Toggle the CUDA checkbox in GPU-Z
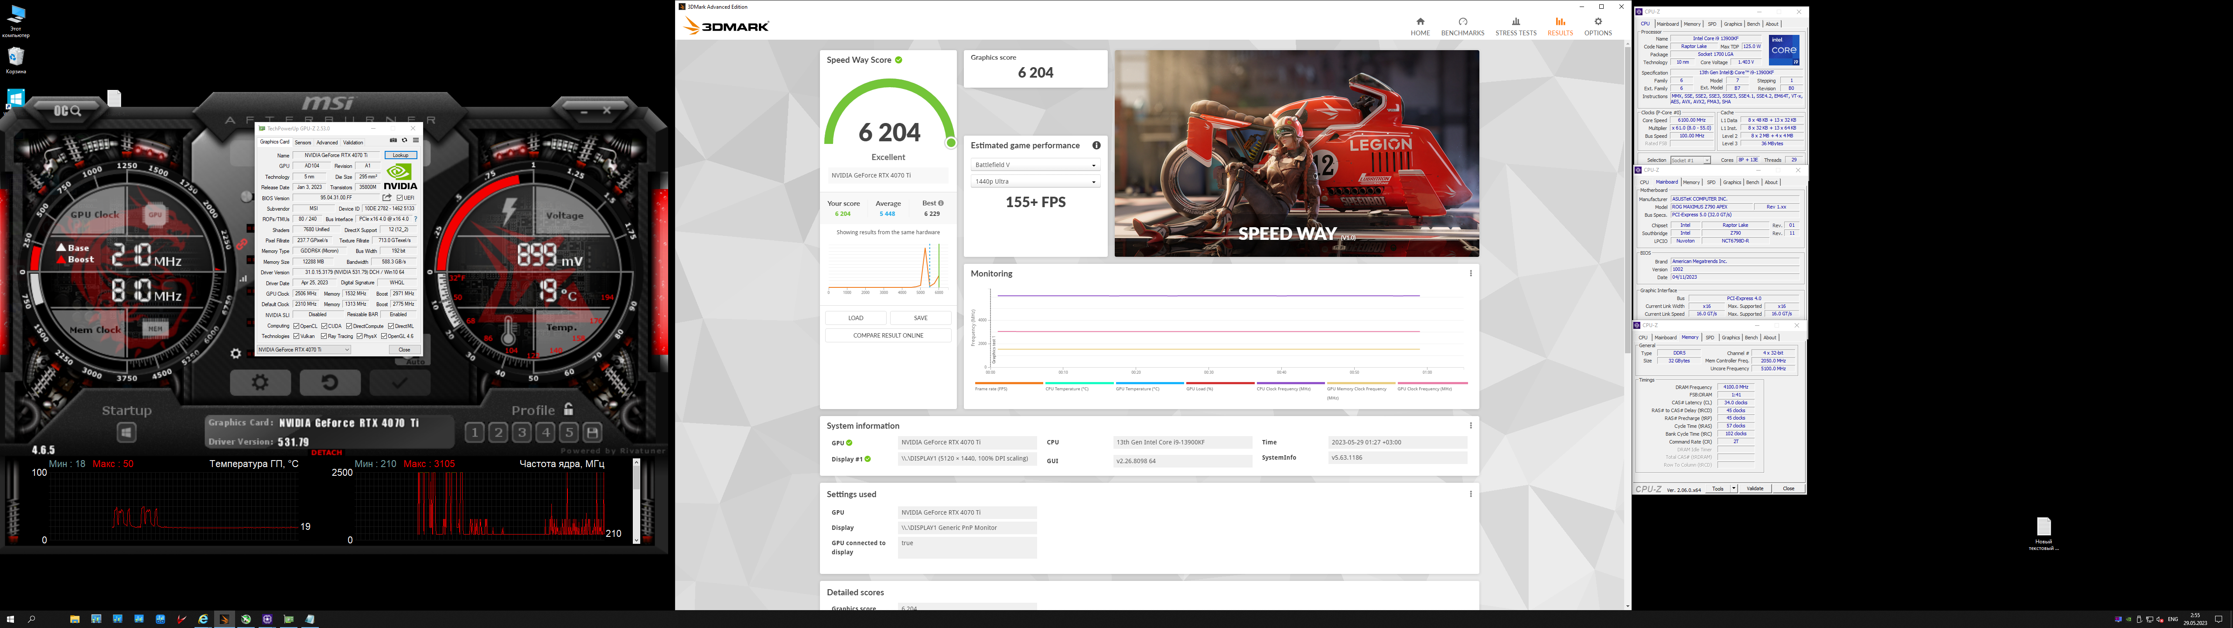The height and width of the screenshot is (628, 2233). point(324,326)
